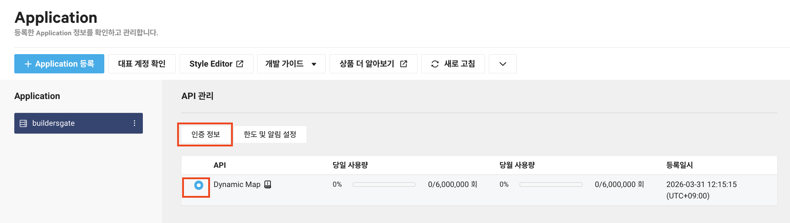This screenshot has width=790, height=223.
Task: Click the refresh icon next to 새로 고침
Action: tap(434, 63)
